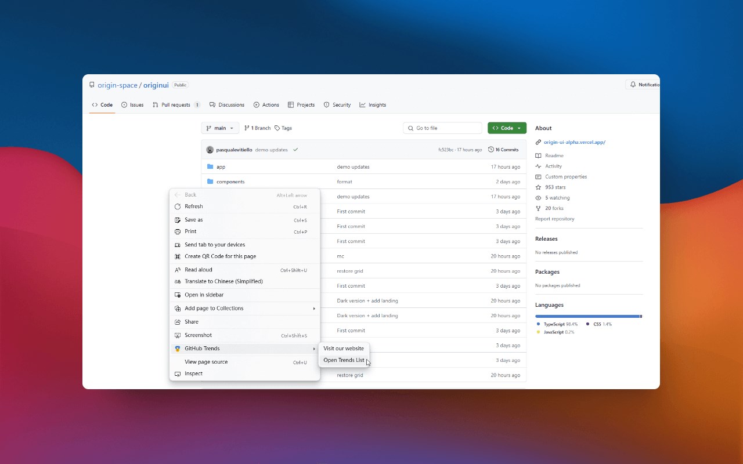Open the Insights tab

(x=373, y=105)
